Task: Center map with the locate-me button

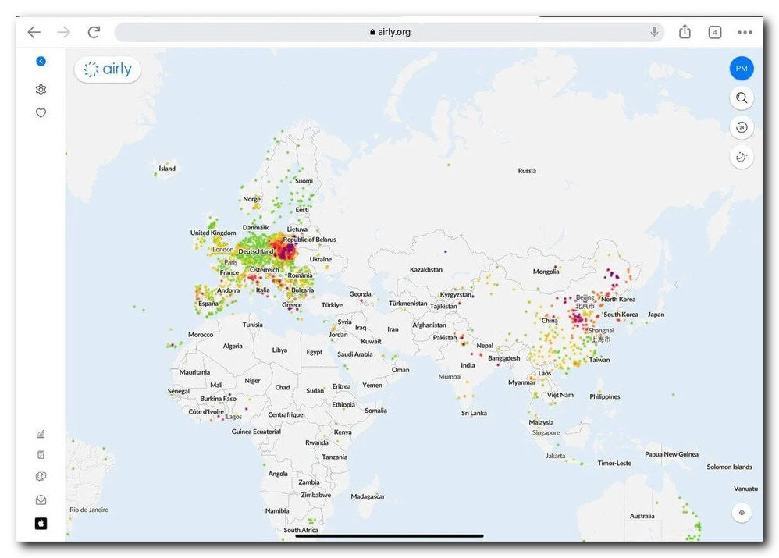Action: pyautogui.click(x=742, y=513)
